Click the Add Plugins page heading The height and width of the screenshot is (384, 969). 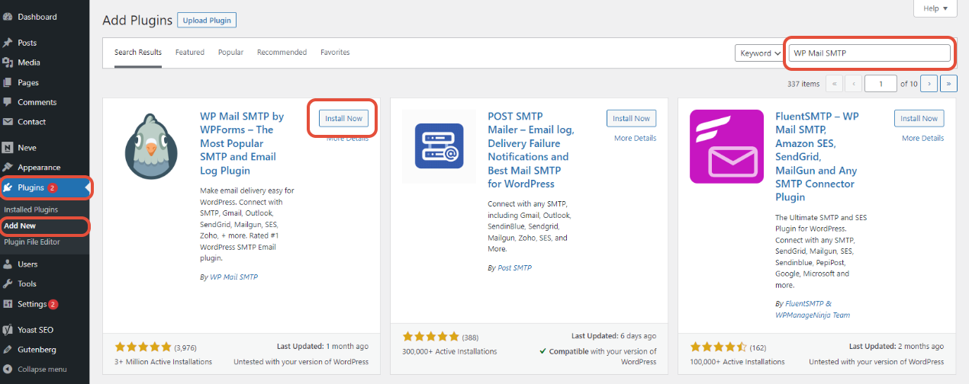[136, 21]
